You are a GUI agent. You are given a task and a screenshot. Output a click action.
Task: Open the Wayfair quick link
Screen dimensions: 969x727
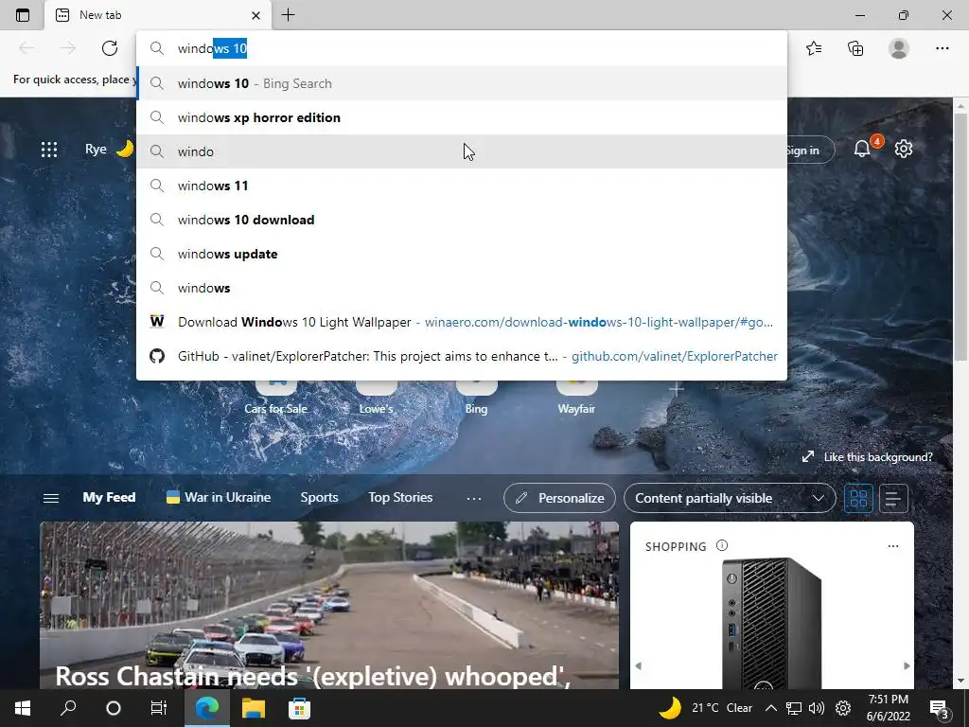[x=576, y=397]
